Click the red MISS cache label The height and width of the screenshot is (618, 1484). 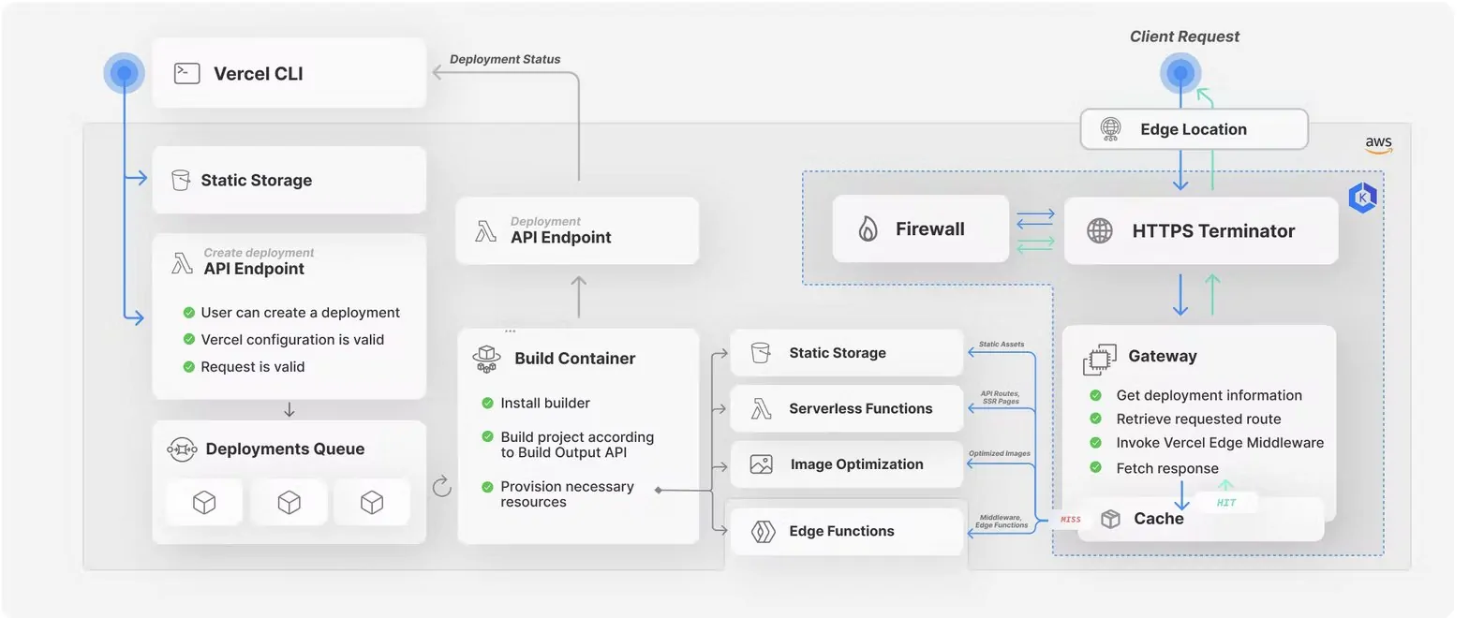coord(1071,519)
